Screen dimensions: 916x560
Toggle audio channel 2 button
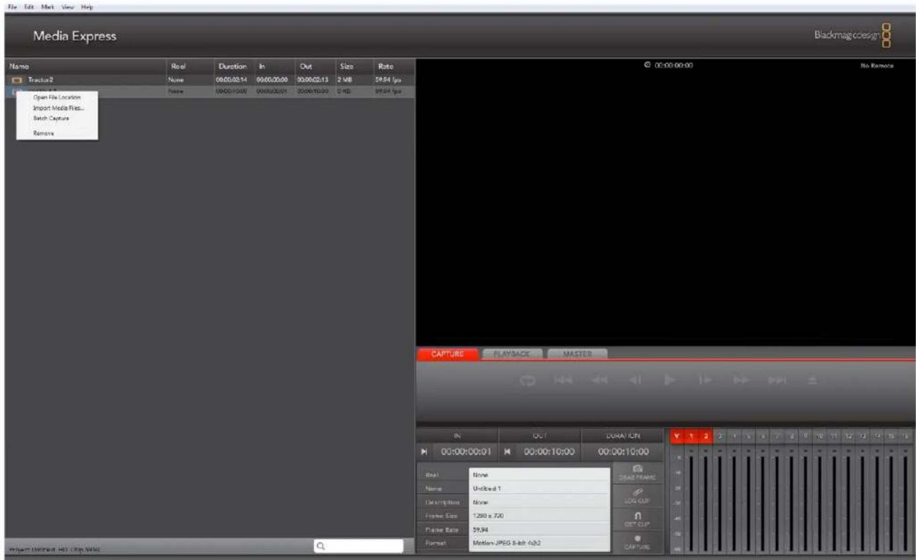click(706, 436)
